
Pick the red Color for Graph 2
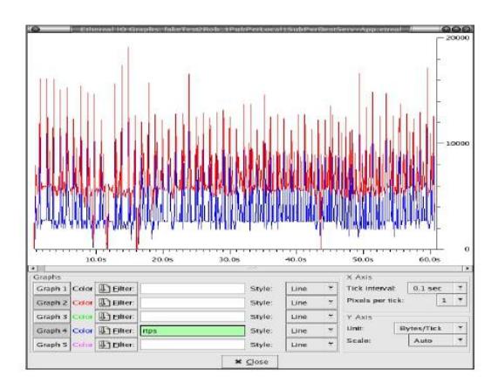click(x=82, y=303)
